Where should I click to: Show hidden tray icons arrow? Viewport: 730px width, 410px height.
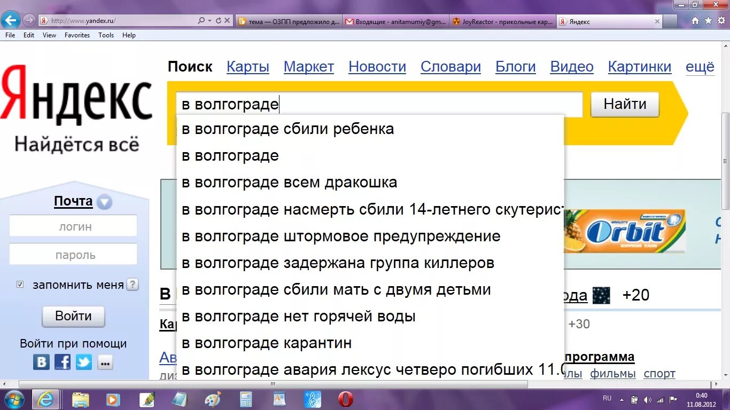click(621, 399)
